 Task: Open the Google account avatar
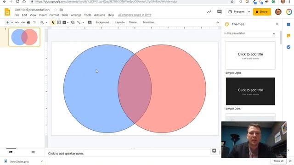[x=278, y=12]
